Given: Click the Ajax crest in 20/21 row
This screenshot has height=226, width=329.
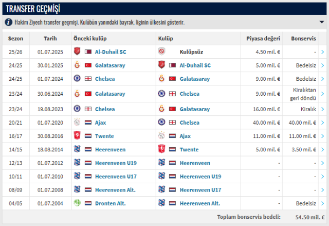Looking at the screenshot, I should pos(77,123).
